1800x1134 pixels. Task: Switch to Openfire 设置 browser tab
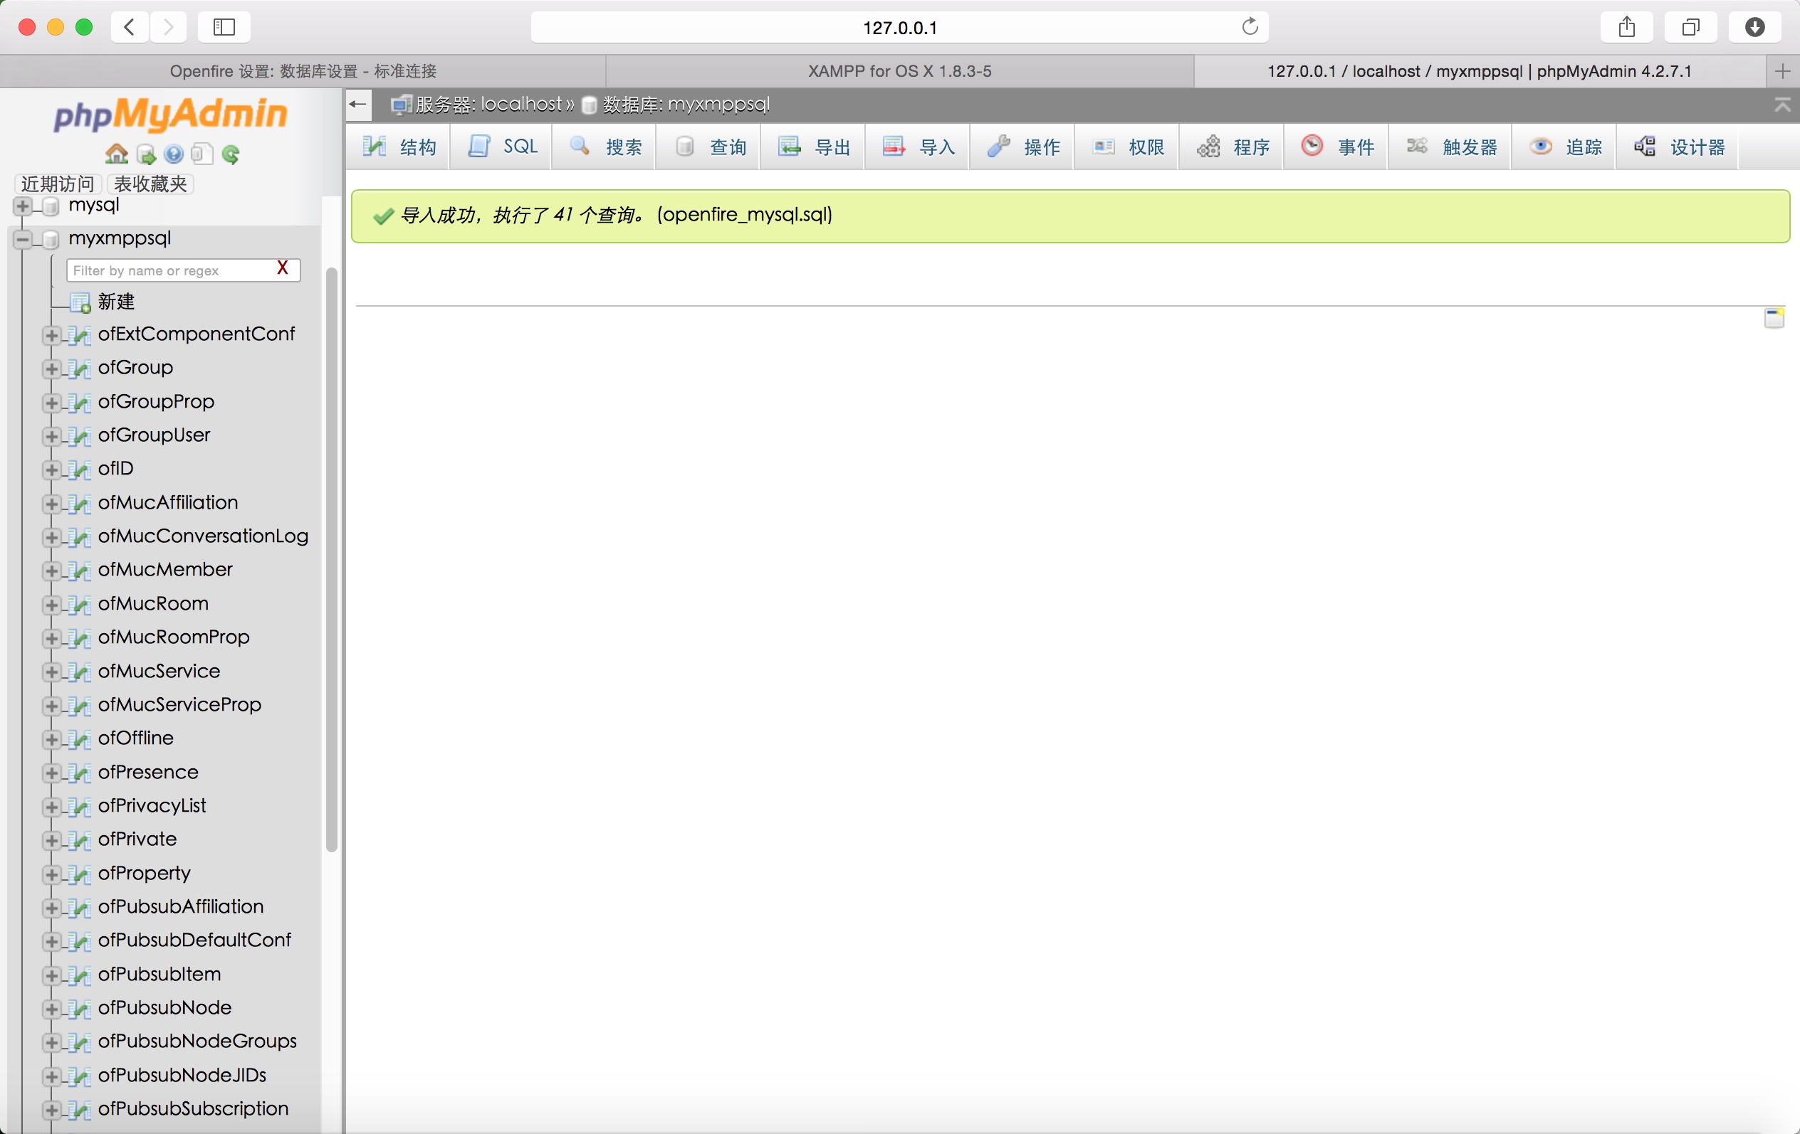[303, 71]
